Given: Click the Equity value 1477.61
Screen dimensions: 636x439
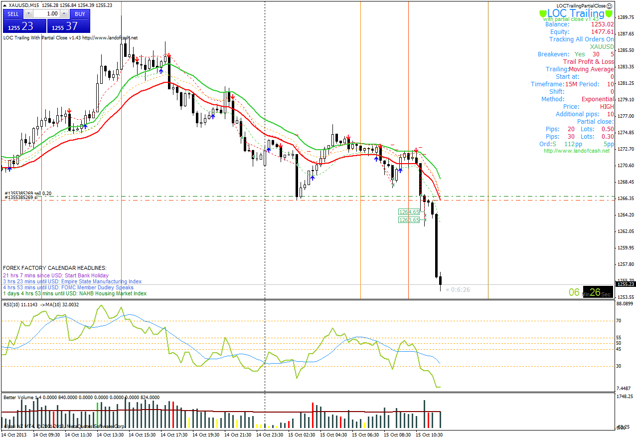Looking at the screenshot, I should tap(603, 31).
